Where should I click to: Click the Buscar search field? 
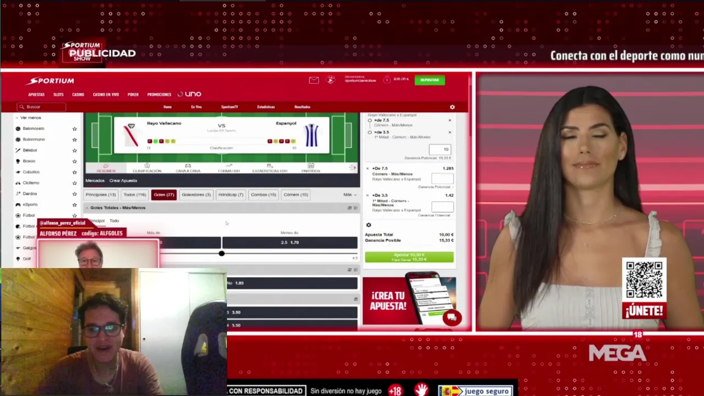41,107
